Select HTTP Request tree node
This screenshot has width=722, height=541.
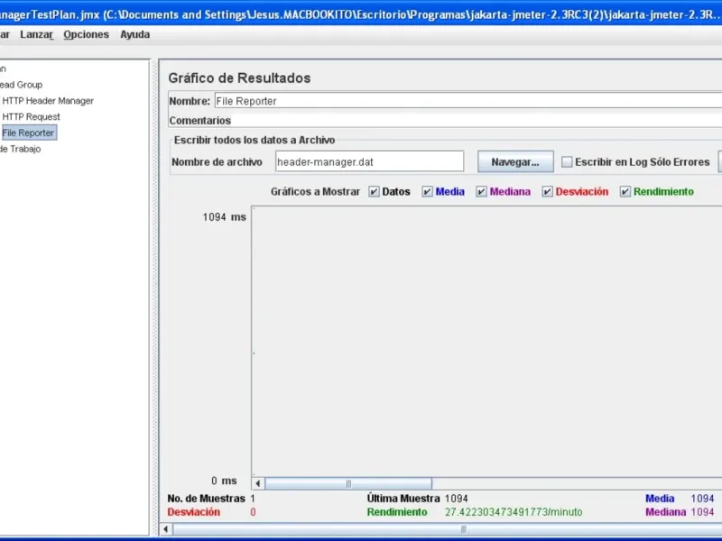coord(31,117)
